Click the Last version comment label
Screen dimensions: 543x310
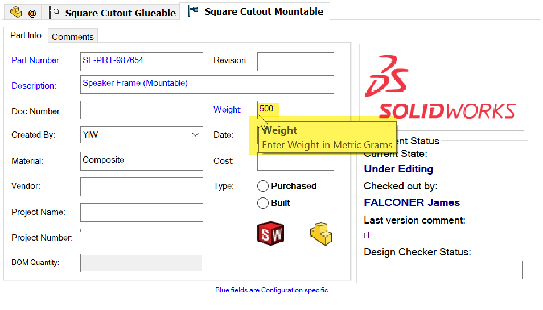[414, 220]
